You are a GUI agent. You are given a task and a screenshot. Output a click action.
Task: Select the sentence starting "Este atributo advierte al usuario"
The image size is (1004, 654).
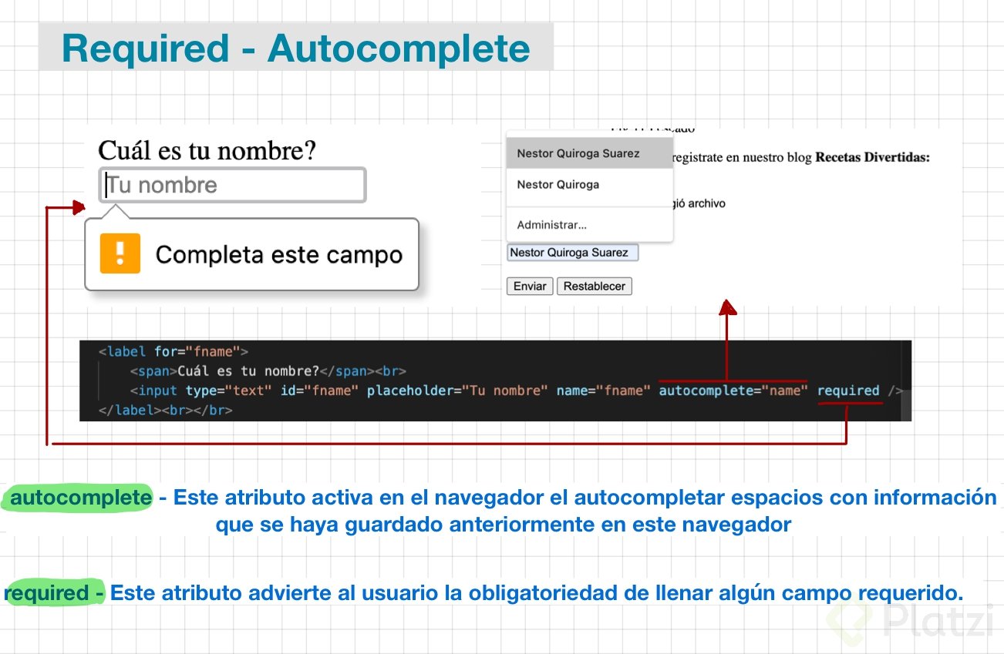tap(537, 594)
